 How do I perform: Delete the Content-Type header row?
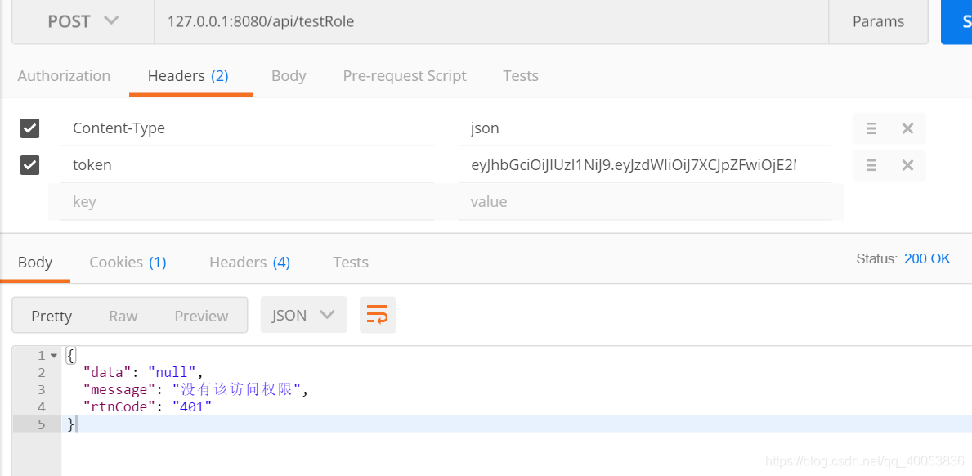tap(907, 128)
